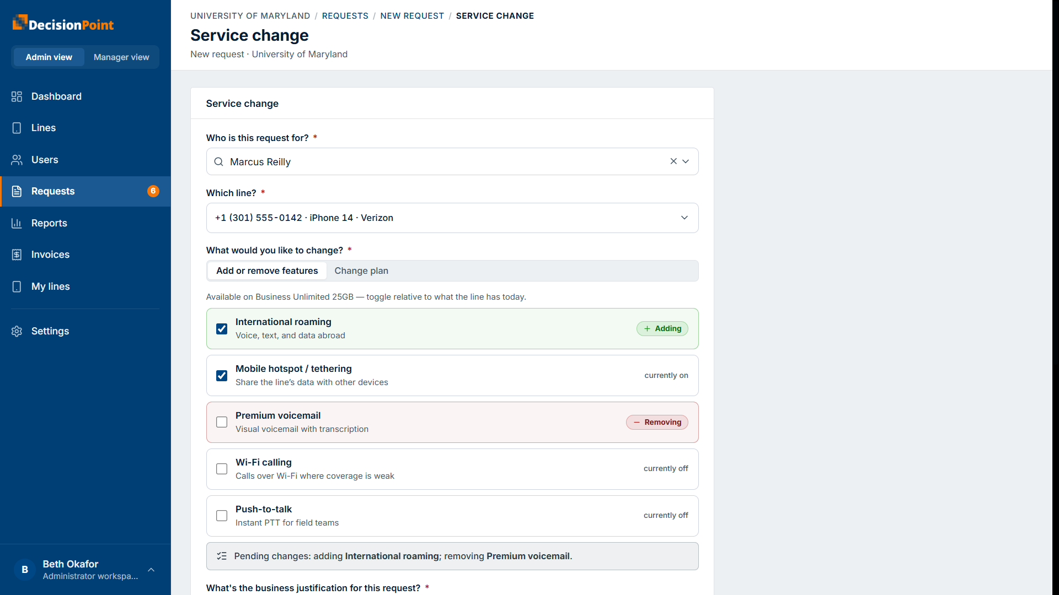Click the SERVICE CHANGE breadcrumb text
Image resolution: width=1059 pixels, height=595 pixels.
click(x=495, y=16)
